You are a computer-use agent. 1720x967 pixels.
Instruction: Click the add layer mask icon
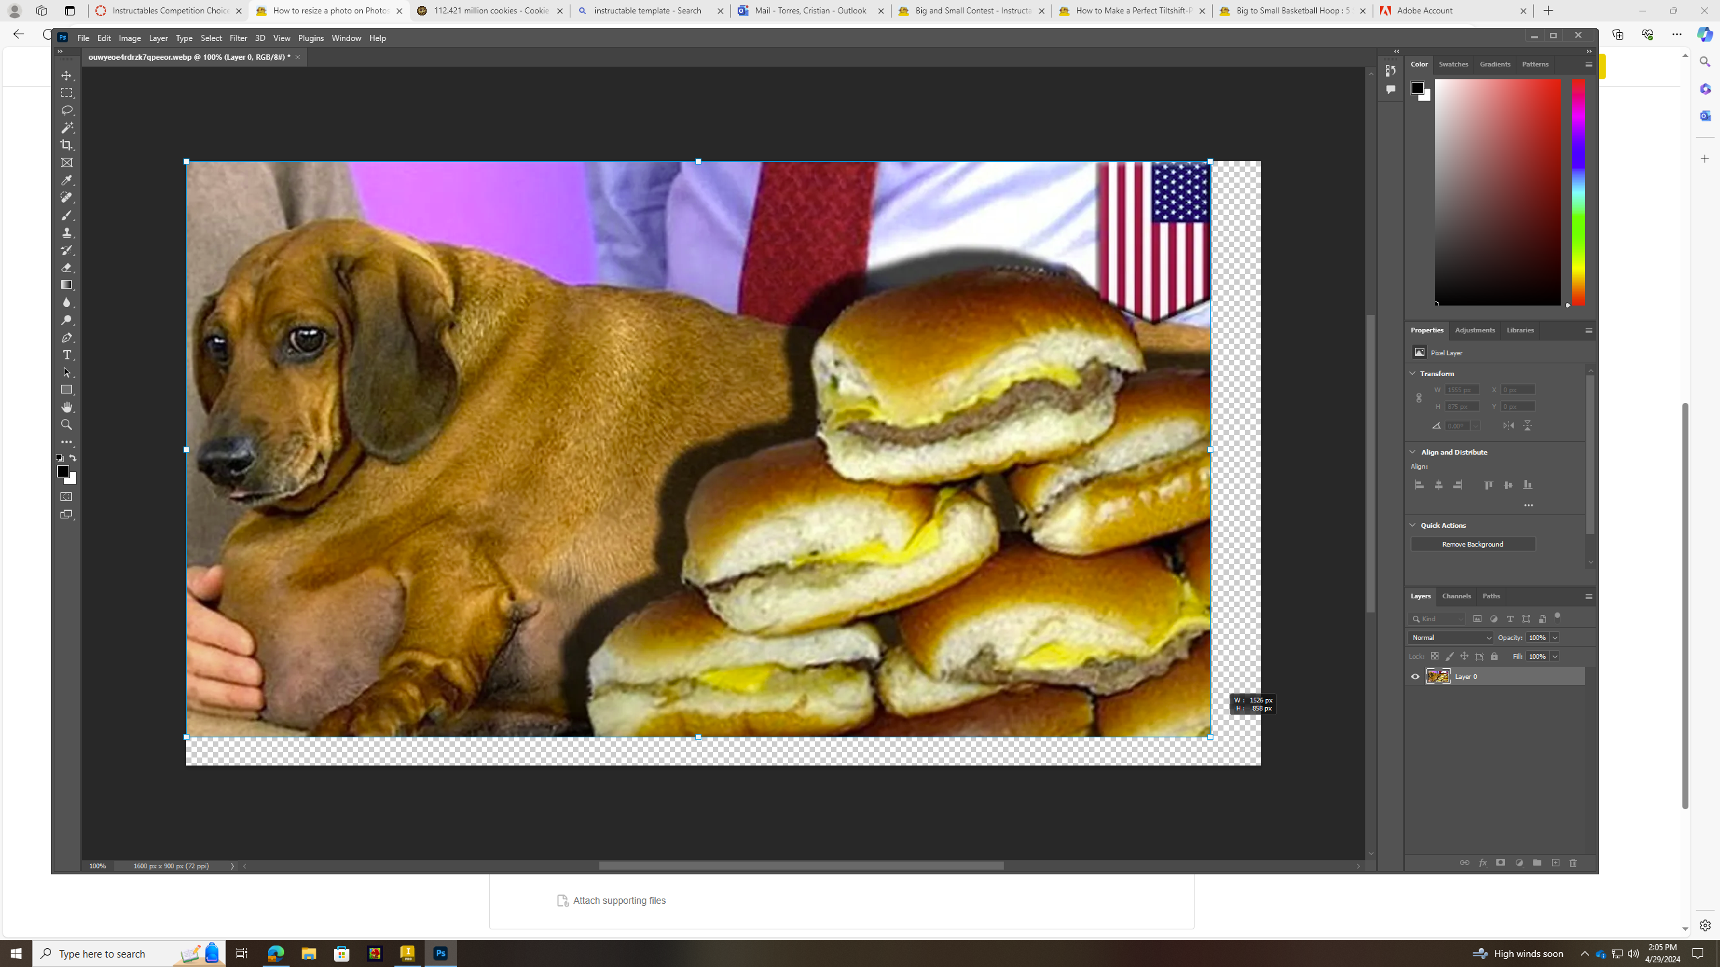click(x=1500, y=863)
